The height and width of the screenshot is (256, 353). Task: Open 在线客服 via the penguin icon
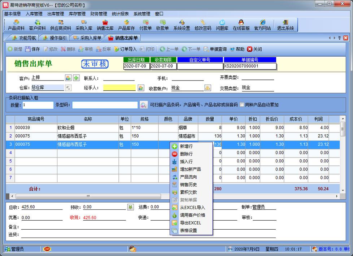[x=241, y=25]
